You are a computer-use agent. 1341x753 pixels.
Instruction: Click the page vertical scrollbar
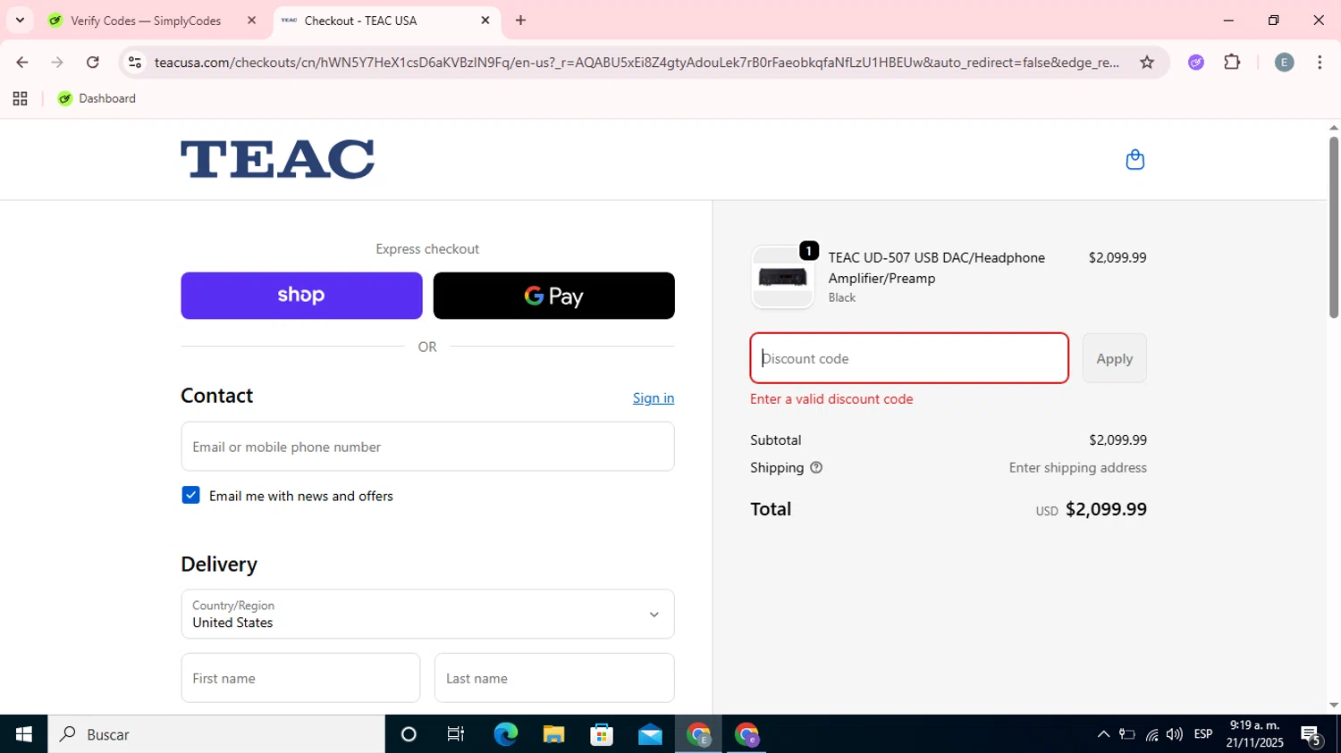pos(1333,227)
